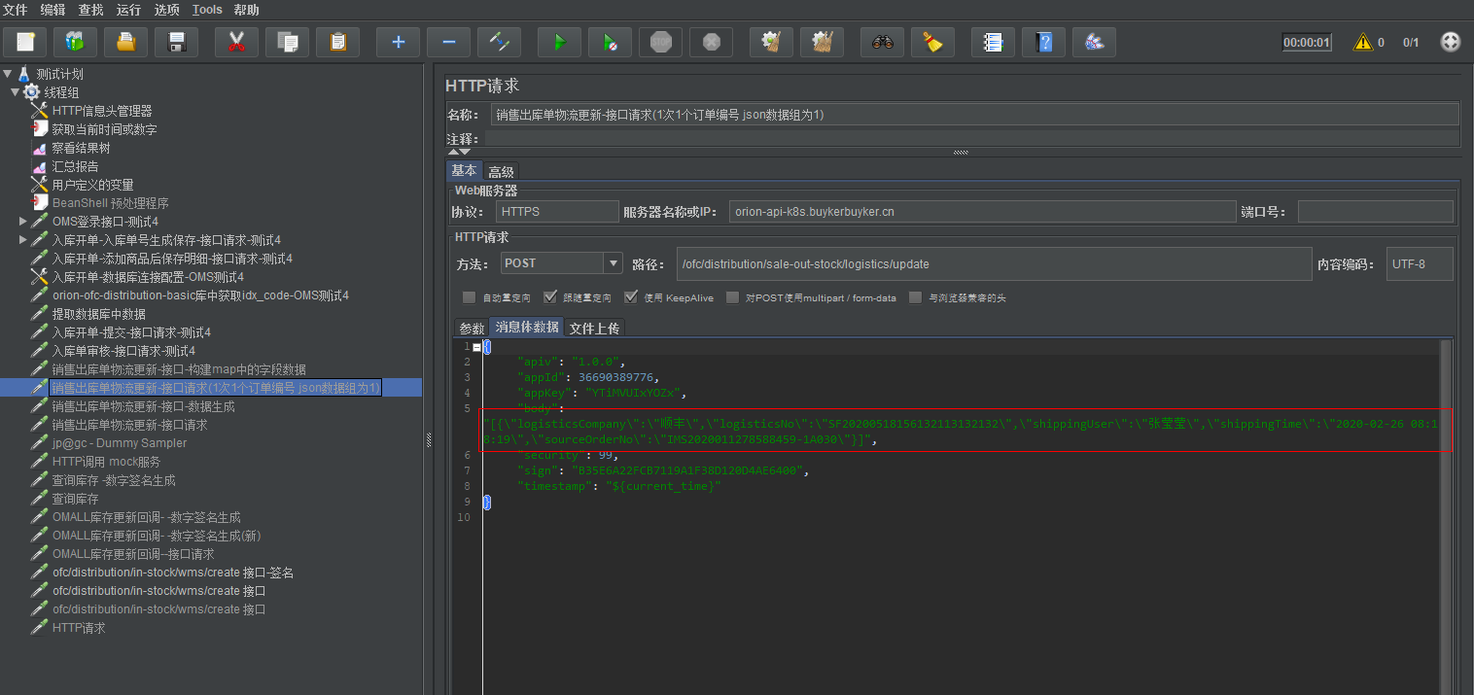The height and width of the screenshot is (695, 1474).
Task: Select 用户定义的变量 in the tree
Action: pos(93,185)
